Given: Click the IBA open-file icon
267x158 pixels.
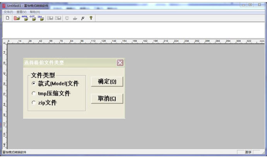Looking at the screenshot, I should tap(41, 18).
